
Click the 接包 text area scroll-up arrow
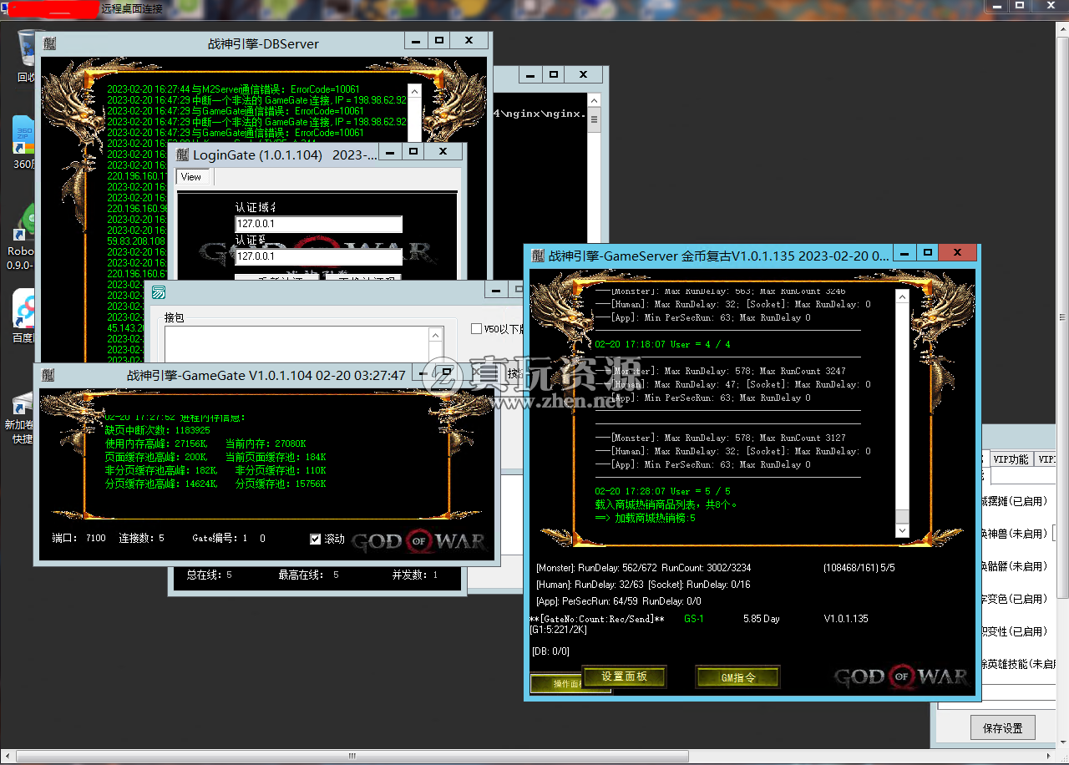pyautogui.click(x=436, y=335)
